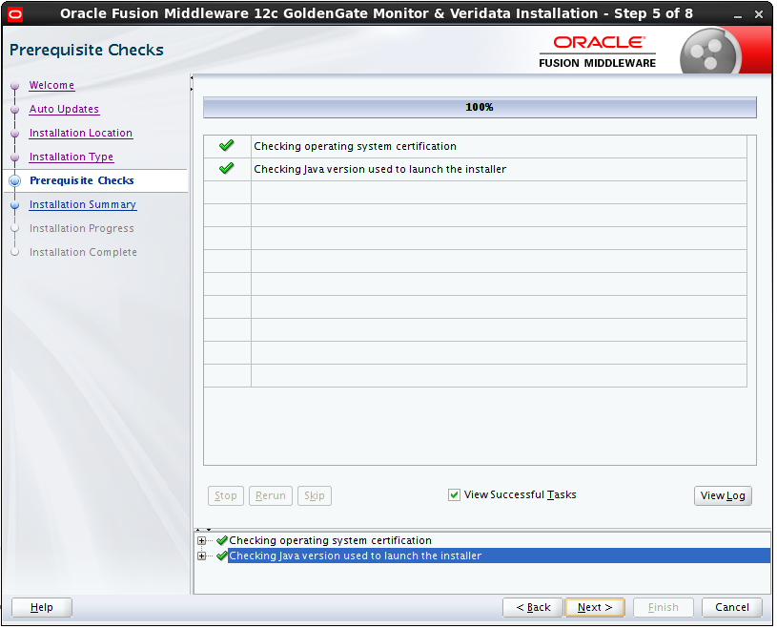The image size is (777, 629).
Task: Click the Welcome step bullet icon
Action: coord(15,86)
